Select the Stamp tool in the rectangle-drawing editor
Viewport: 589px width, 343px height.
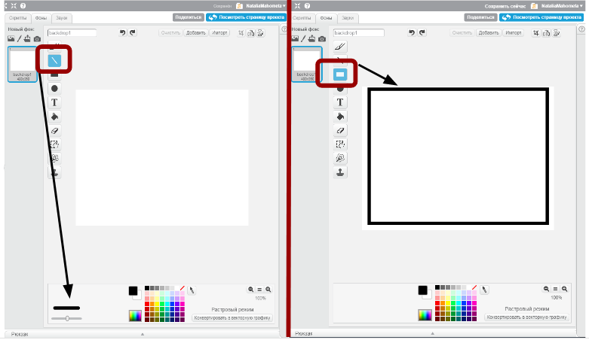[x=340, y=172]
